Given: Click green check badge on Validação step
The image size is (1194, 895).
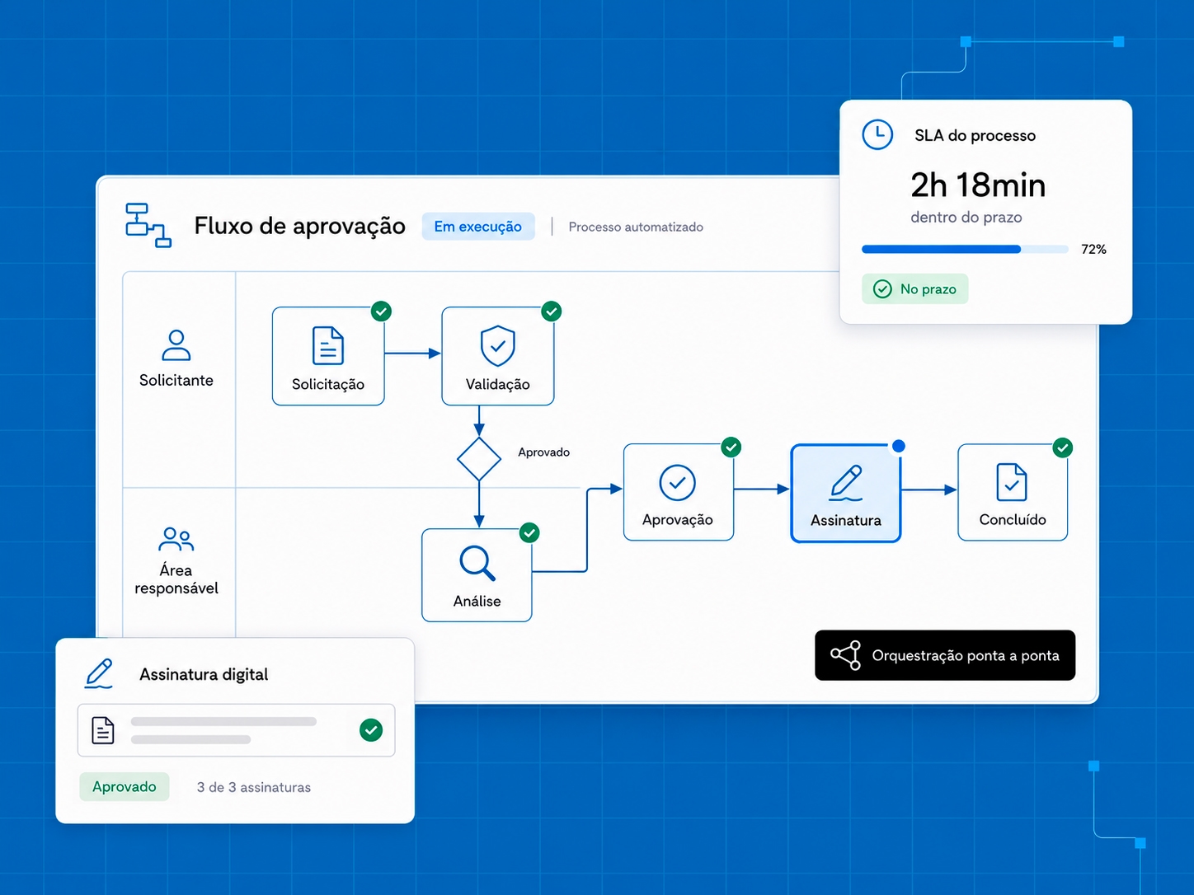Looking at the screenshot, I should click(552, 312).
